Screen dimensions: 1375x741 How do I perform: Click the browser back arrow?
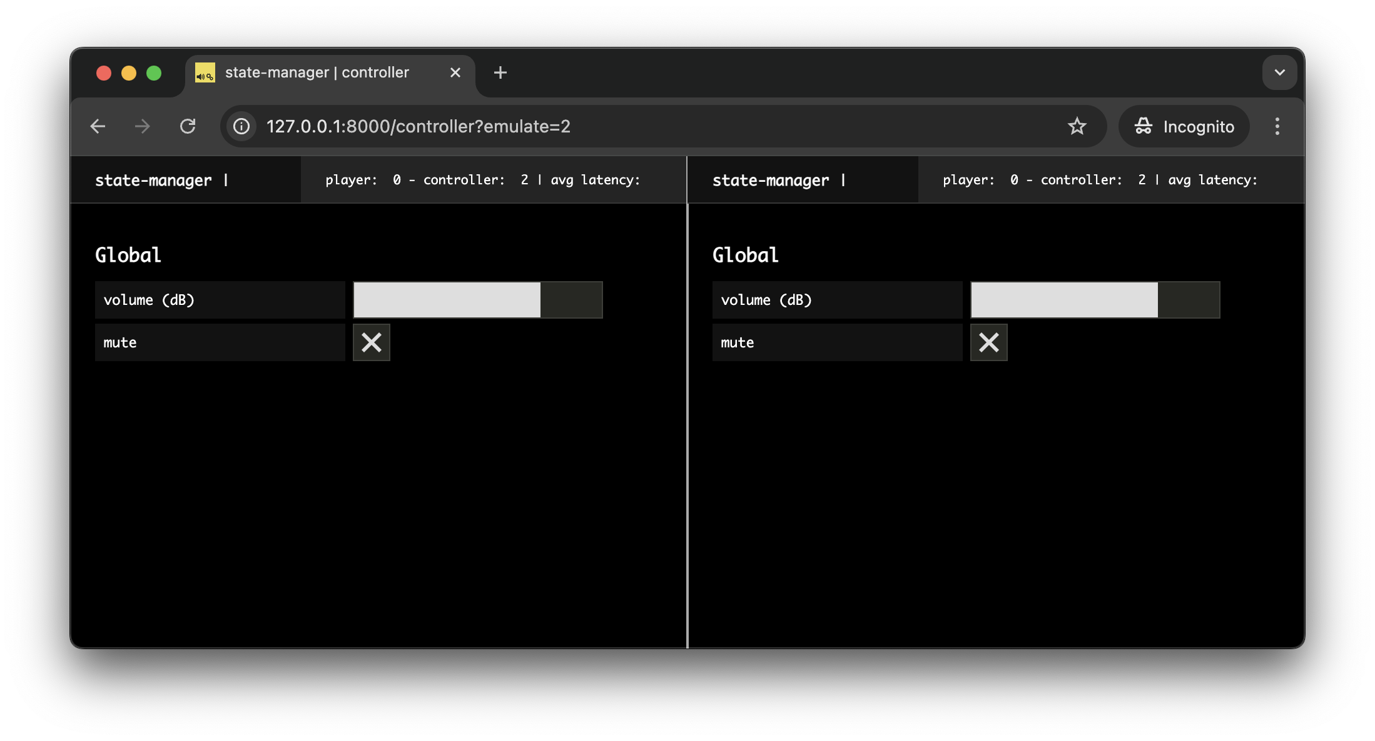(x=98, y=126)
